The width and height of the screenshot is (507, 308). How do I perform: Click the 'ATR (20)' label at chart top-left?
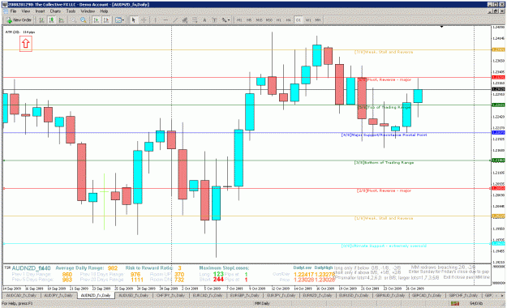pyautogui.click(x=13, y=32)
